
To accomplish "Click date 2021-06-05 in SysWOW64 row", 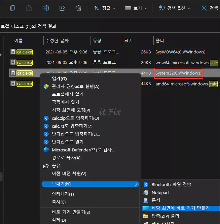I will tap(66, 52).
